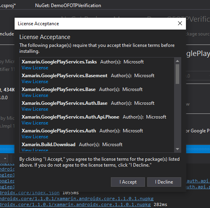View License for Xamarin.GooglePlayServices.Auth package

(35, 137)
